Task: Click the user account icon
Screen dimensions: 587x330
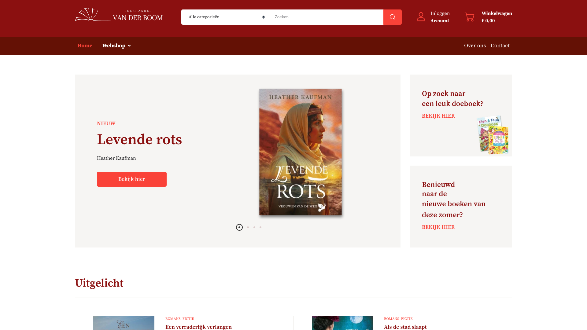Action: pyautogui.click(x=421, y=17)
